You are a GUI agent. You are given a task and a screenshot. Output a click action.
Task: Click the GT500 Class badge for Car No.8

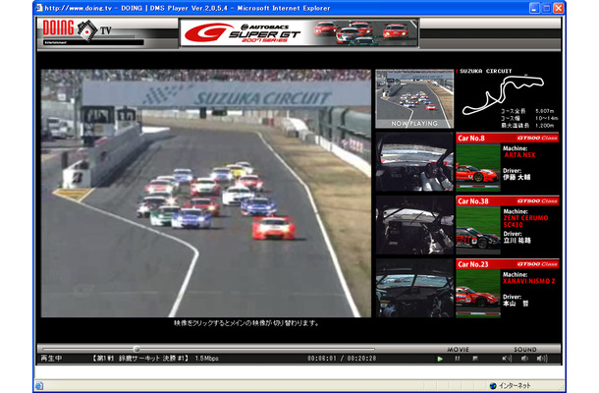537,138
